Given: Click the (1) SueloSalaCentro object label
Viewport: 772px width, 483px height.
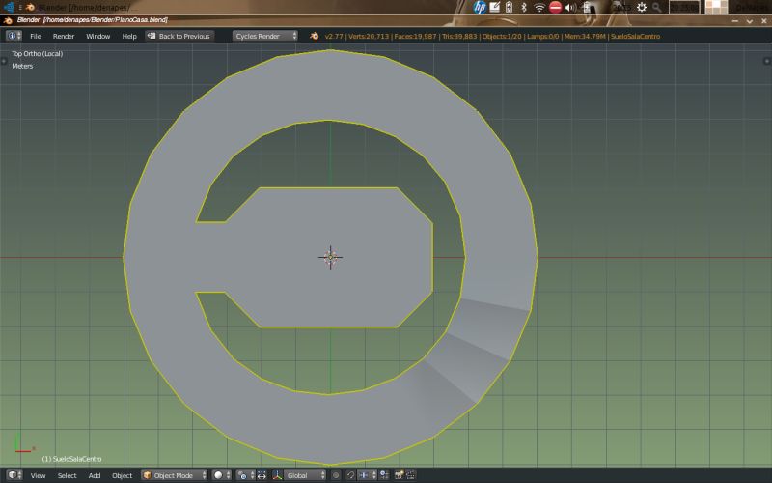Looking at the screenshot, I should click(x=71, y=459).
